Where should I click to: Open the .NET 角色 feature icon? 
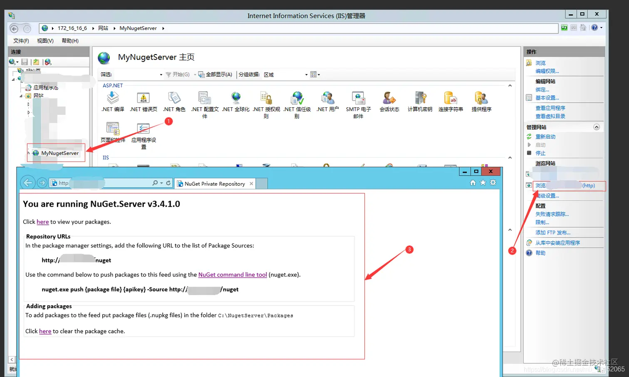click(x=174, y=98)
